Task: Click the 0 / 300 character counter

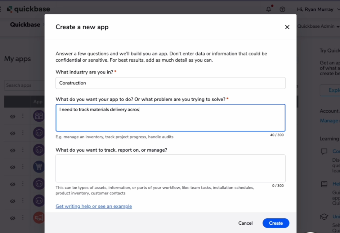Action: (x=278, y=185)
